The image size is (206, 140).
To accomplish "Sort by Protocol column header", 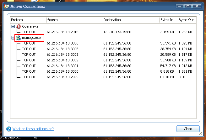I will tap(28, 20).
